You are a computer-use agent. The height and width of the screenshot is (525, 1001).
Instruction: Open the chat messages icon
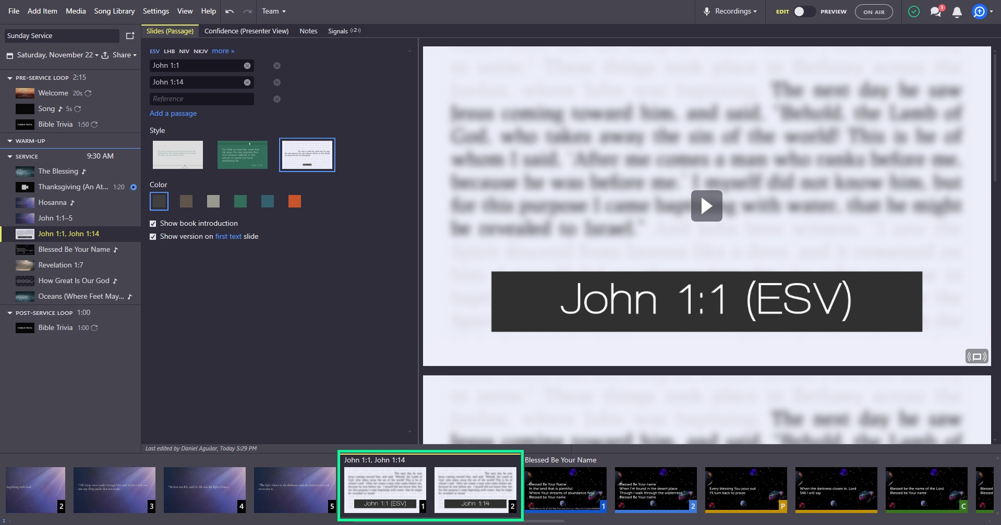click(x=936, y=11)
